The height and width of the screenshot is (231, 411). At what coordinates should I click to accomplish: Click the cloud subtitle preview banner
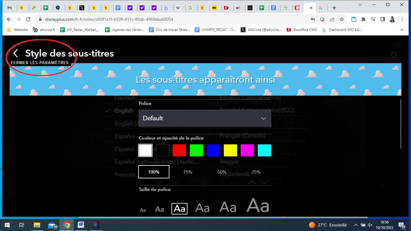(205, 79)
